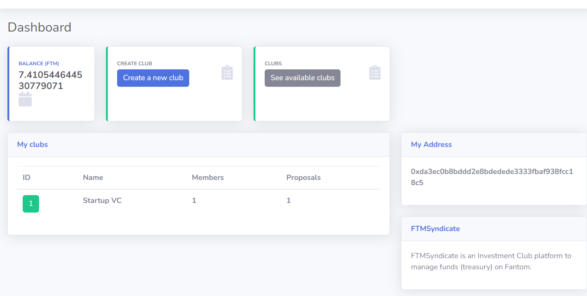Click the Proposals column header
This screenshot has height=296, width=587.
(x=303, y=178)
